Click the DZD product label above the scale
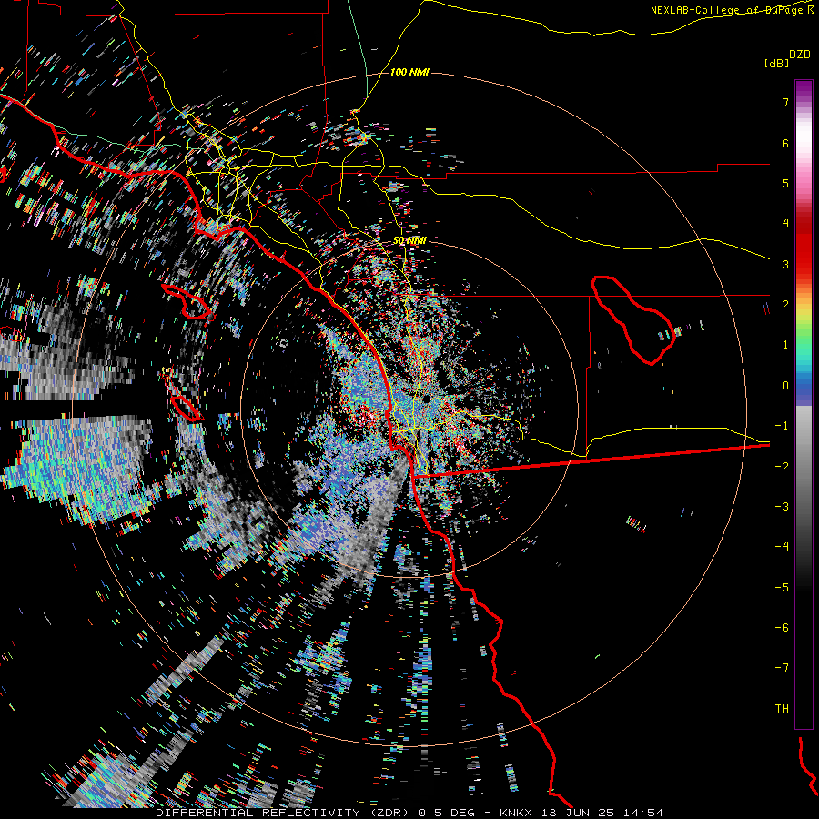 (x=800, y=55)
